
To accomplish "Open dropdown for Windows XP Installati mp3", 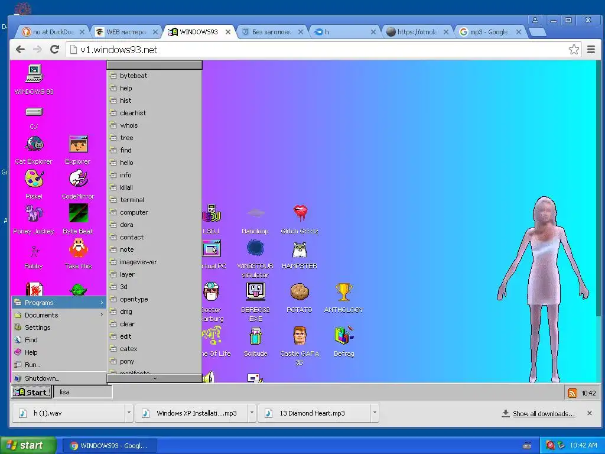I will 252,413.
